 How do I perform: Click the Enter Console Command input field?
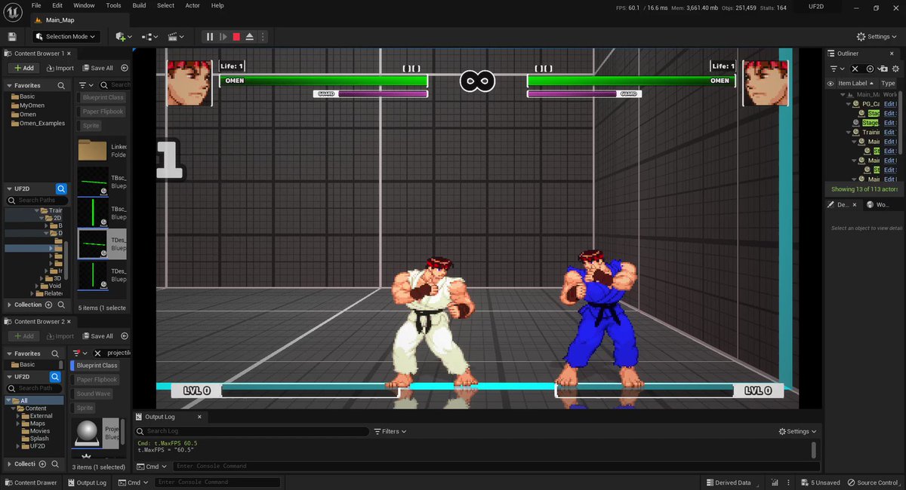217,482
